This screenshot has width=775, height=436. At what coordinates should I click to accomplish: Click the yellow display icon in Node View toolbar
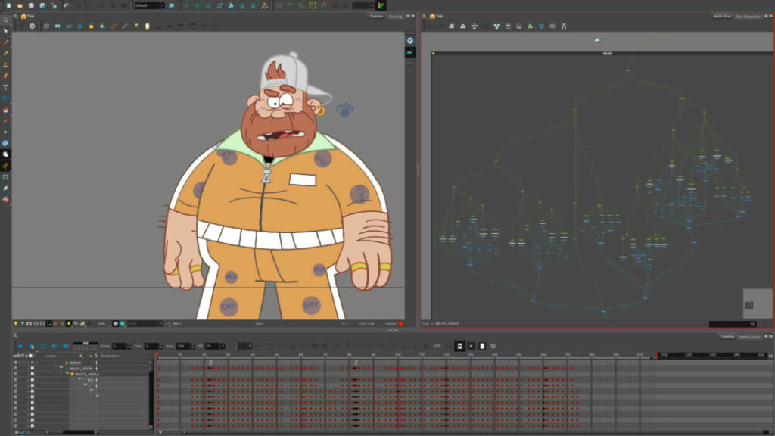[519, 26]
